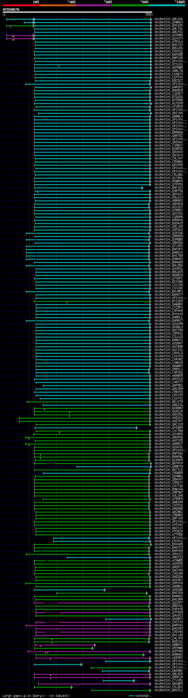Select the UniRef100_B3RT54 label

pos(169,191)
